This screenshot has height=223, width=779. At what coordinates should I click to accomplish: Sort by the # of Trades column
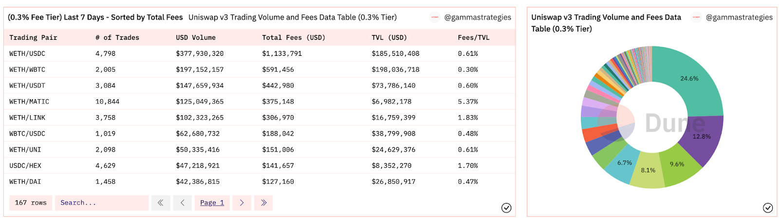point(117,37)
